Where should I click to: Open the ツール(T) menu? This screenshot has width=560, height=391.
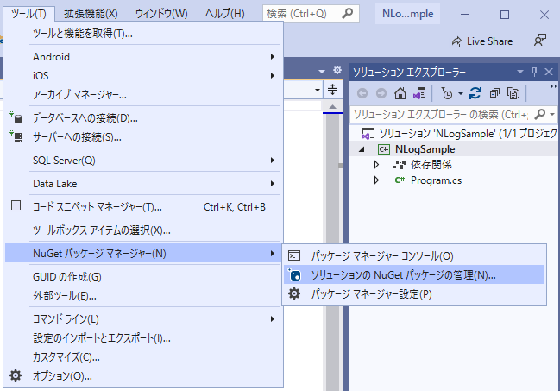29,14
